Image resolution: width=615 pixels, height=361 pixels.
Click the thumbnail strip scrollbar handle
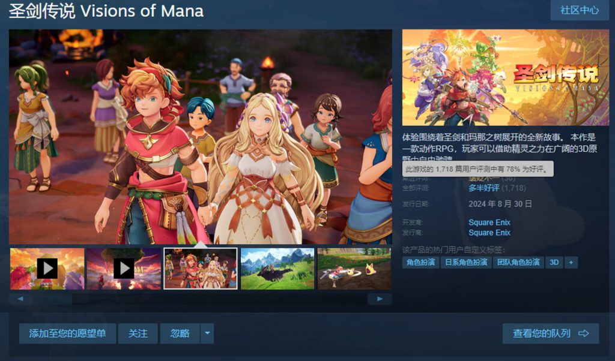coord(52,299)
